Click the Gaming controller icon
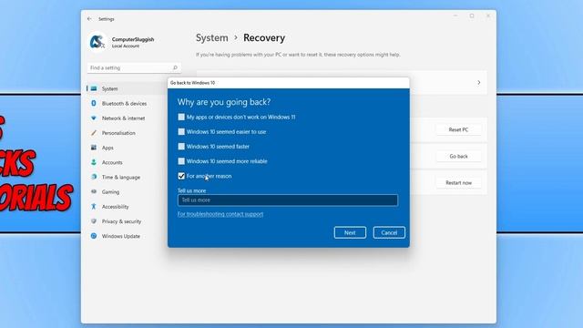The height and width of the screenshot is (328, 583). pos(94,192)
